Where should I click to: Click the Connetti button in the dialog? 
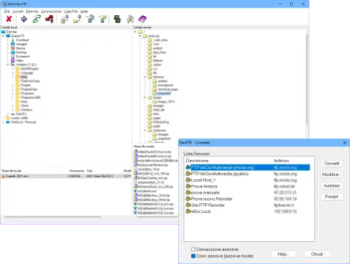pyautogui.click(x=331, y=163)
